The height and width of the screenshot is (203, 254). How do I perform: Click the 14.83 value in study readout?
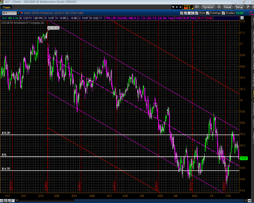[x=178, y=18]
